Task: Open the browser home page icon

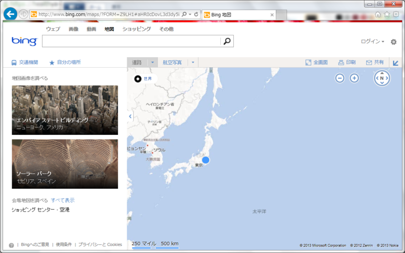Action: tap(378, 15)
